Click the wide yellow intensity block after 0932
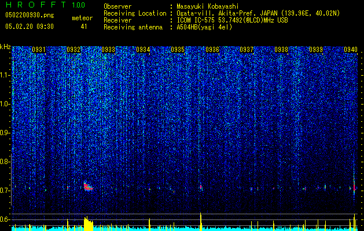The height and width of the screenshot is (231, 364). point(89,223)
